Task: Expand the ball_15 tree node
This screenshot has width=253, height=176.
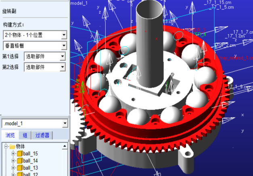Action: coord(13,153)
